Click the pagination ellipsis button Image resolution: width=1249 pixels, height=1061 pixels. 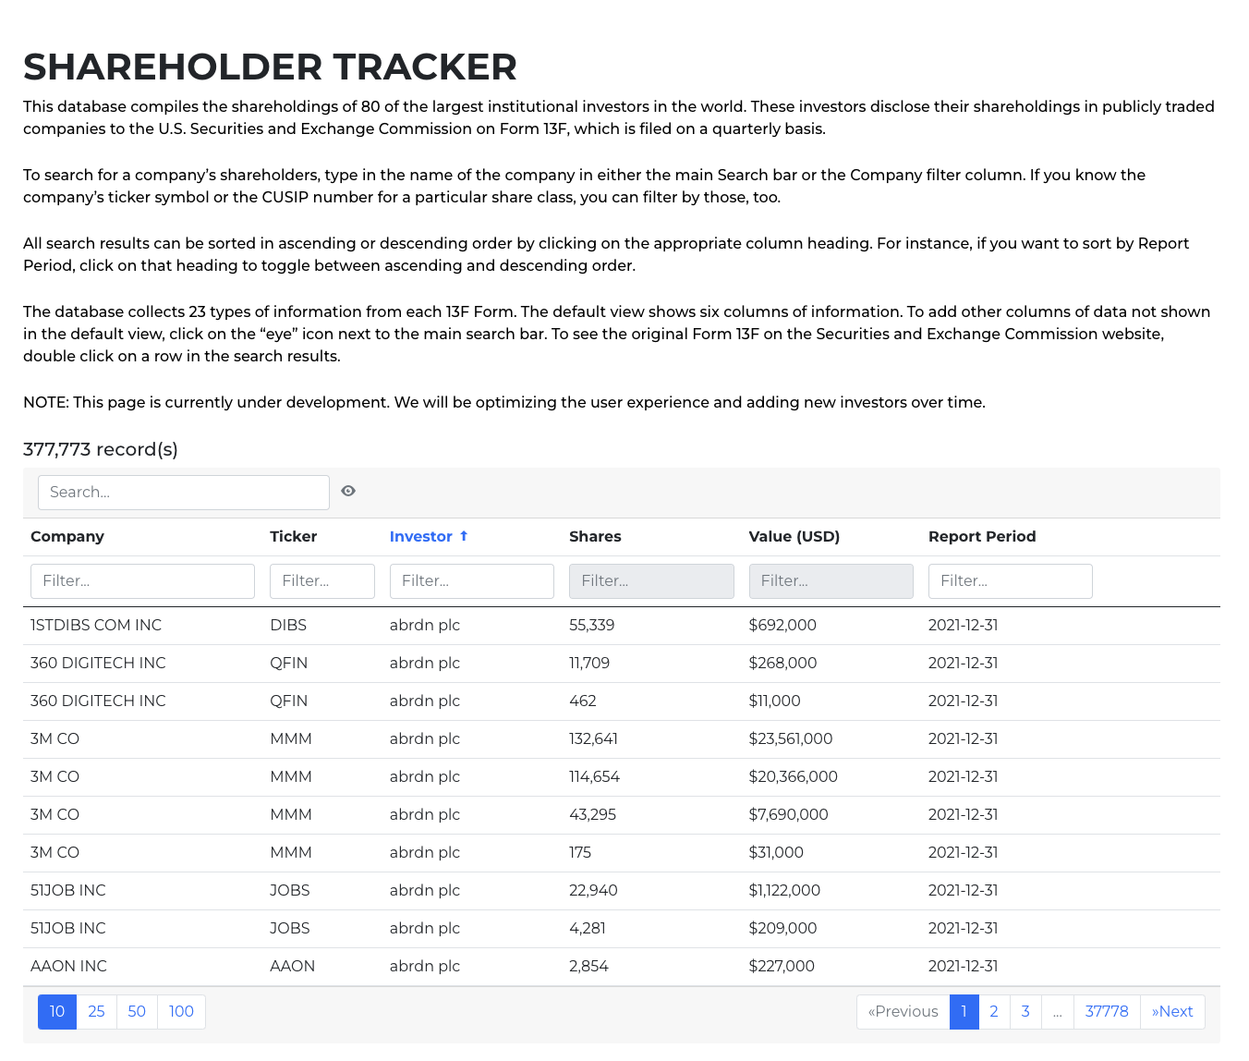click(1058, 1011)
